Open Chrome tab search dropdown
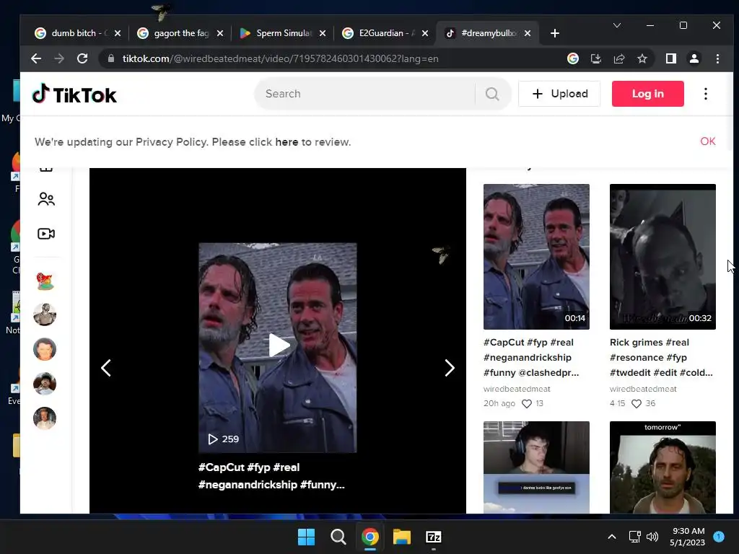 click(616, 25)
